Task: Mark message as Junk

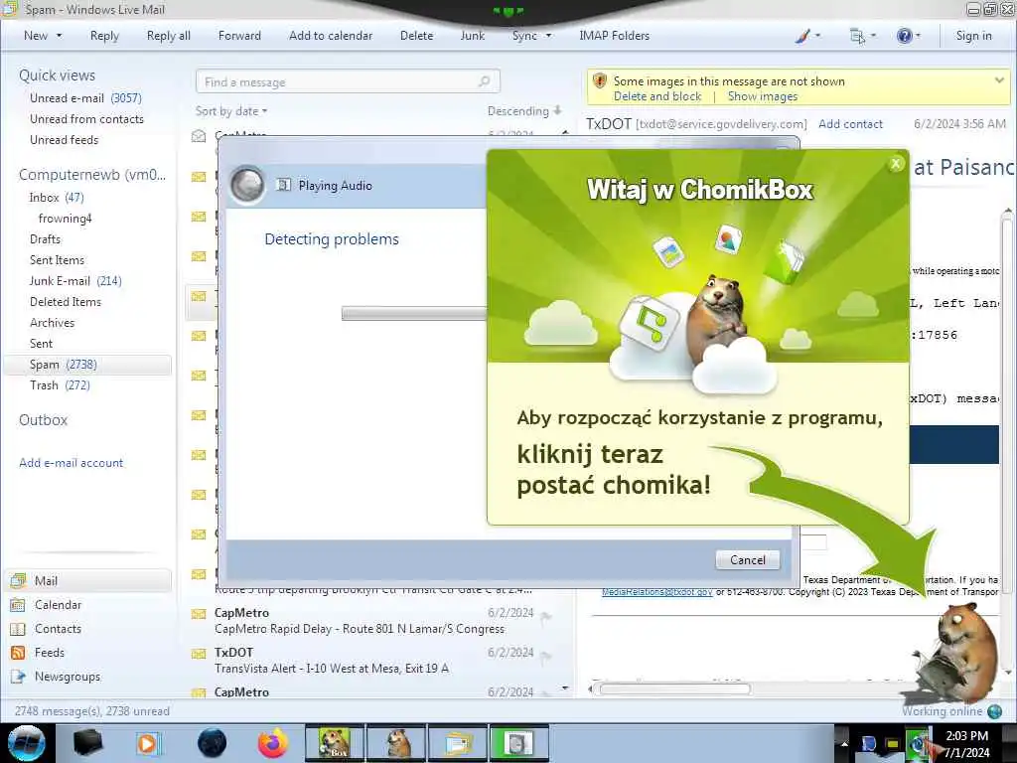Action: [x=472, y=36]
